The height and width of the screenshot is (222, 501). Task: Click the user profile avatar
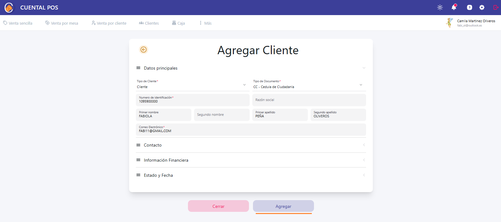pos(450,23)
